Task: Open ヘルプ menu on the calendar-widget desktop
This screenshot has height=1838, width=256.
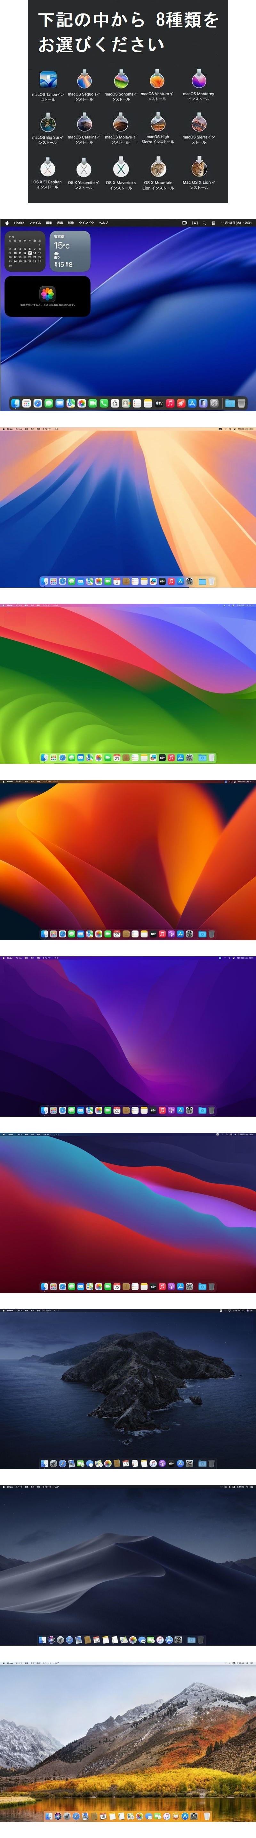Action: 103,222
